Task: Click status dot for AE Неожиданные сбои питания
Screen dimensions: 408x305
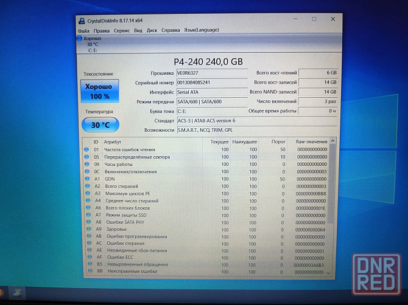Action: click(x=90, y=250)
